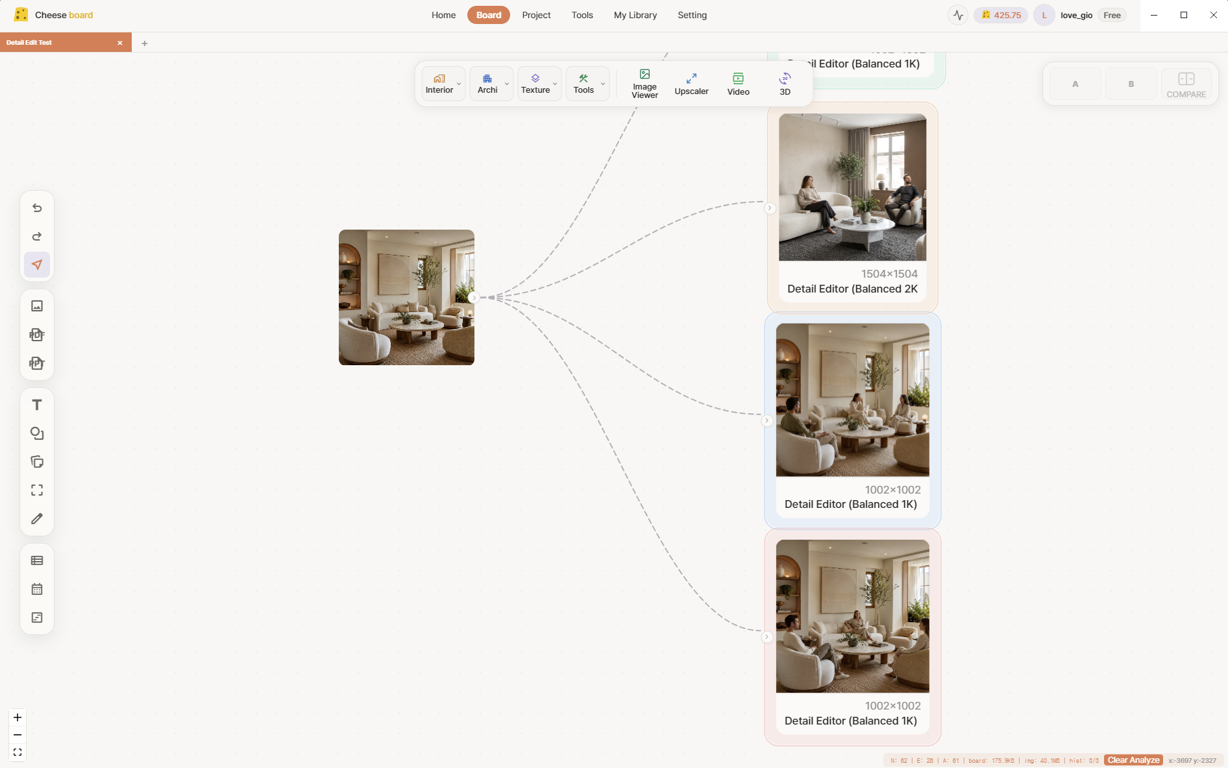Expand the Interior dropdown arrow
Image resolution: width=1228 pixels, height=768 pixels.
point(459,84)
